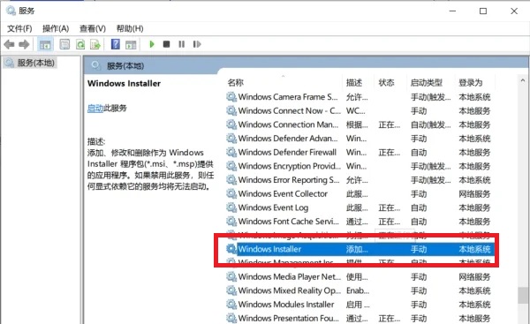Click 网络服务 in Windows Event Collector row

point(474,194)
